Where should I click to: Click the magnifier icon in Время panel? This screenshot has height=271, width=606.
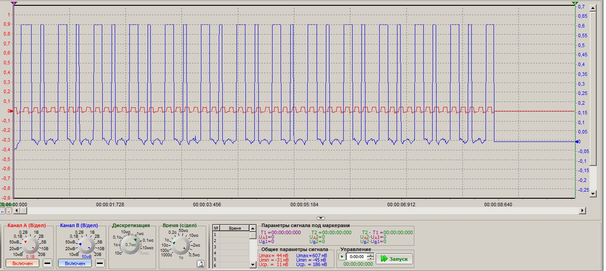(x=200, y=264)
